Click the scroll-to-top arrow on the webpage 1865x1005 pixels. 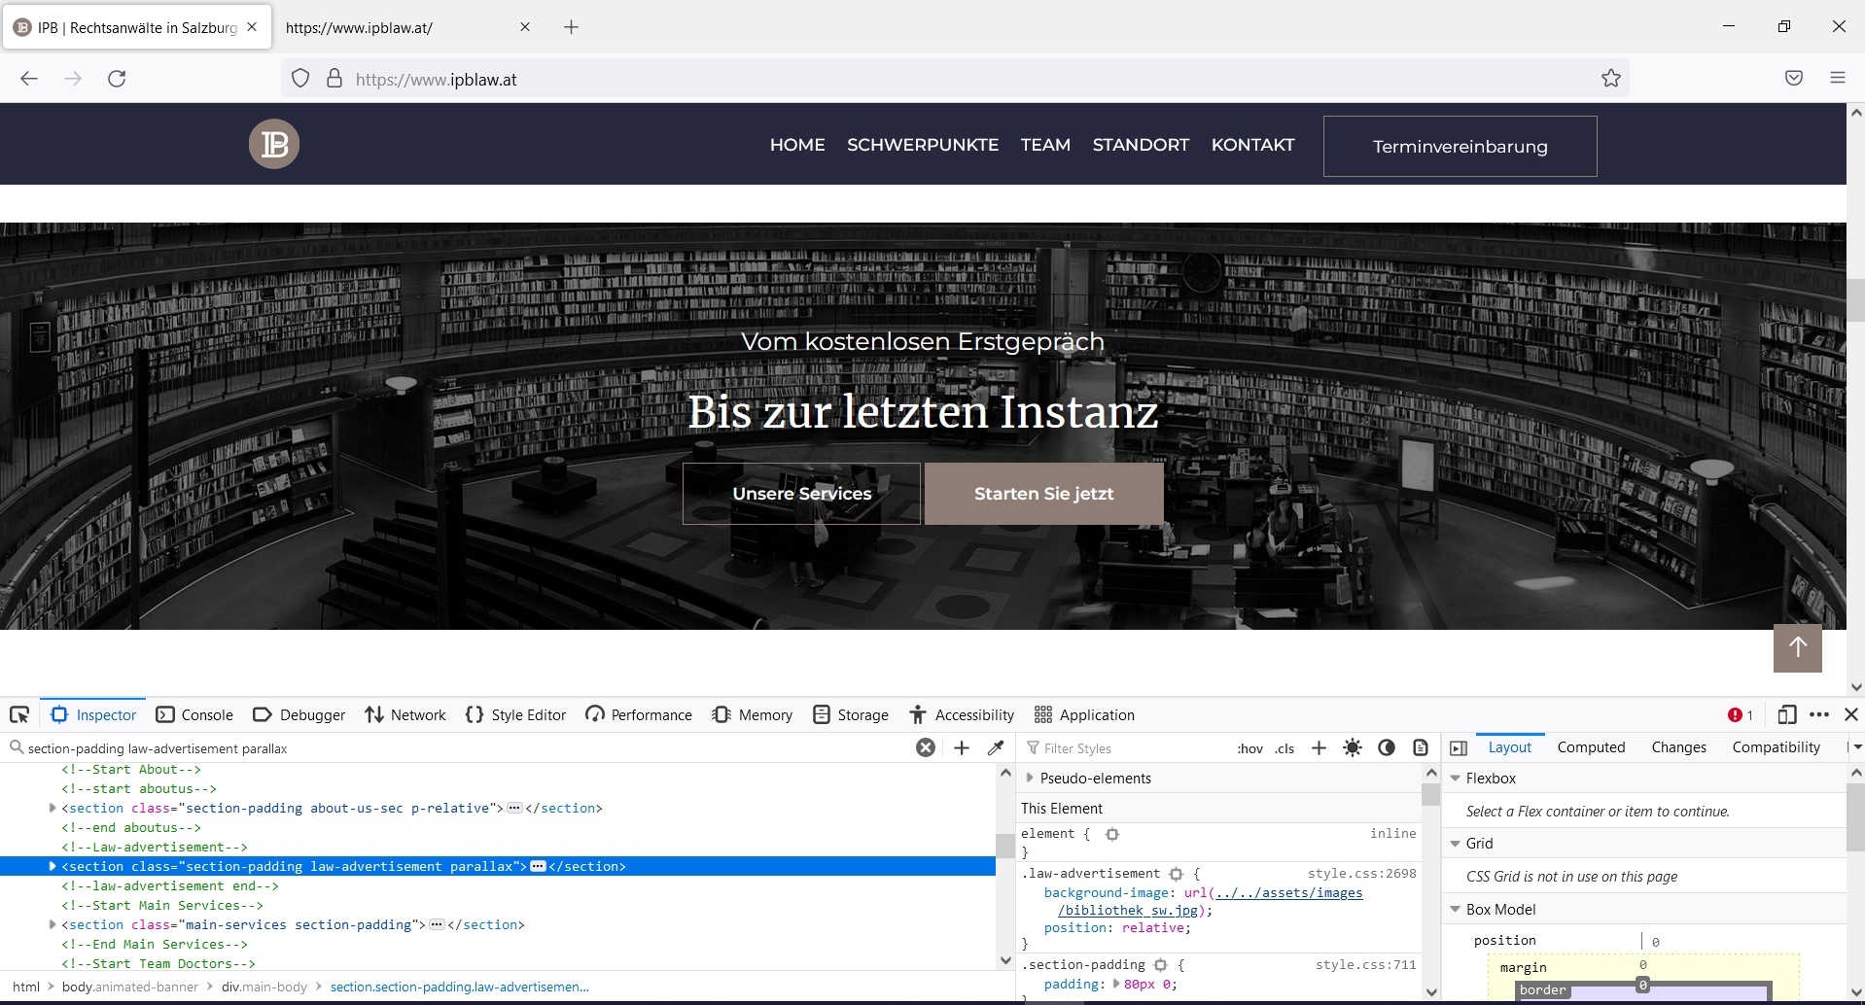point(1796,647)
